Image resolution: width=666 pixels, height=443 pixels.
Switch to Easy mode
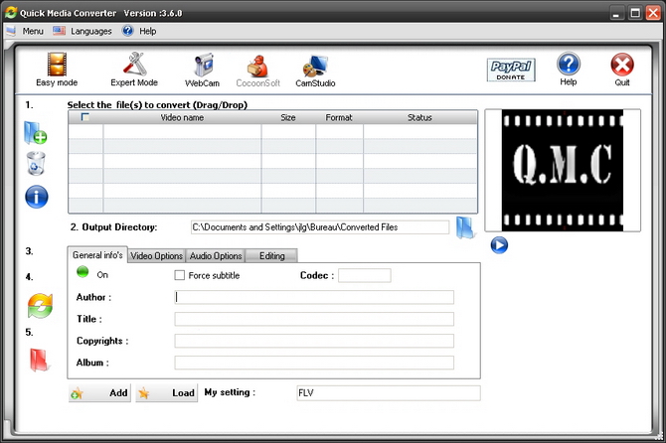[57, 70]
